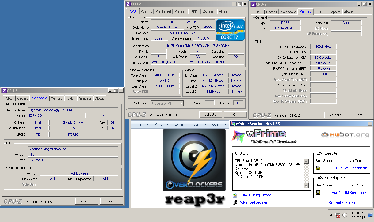Select the Core Speed value 4801.56 MHz
374x222 pixels.
[x=165, y=75]
